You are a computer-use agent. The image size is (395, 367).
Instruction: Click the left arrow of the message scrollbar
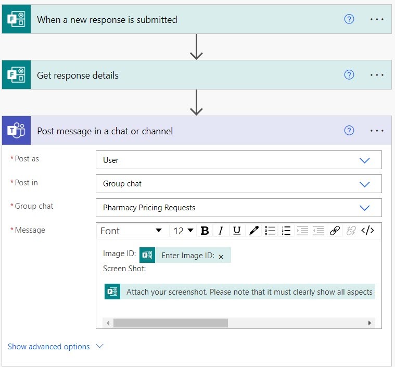coord(108,323)
